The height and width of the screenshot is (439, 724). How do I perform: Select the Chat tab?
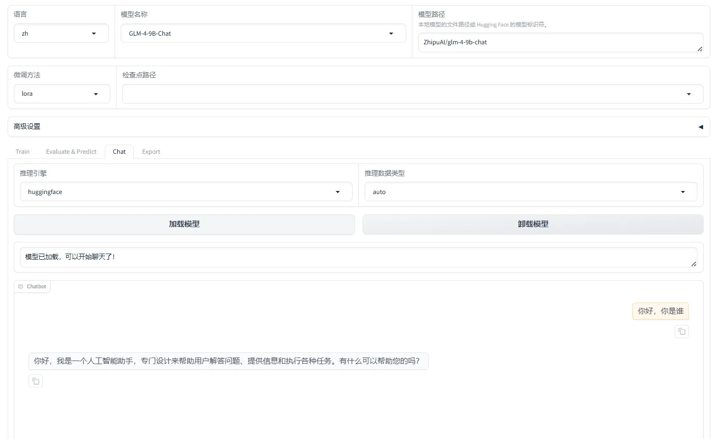[119, 152]
